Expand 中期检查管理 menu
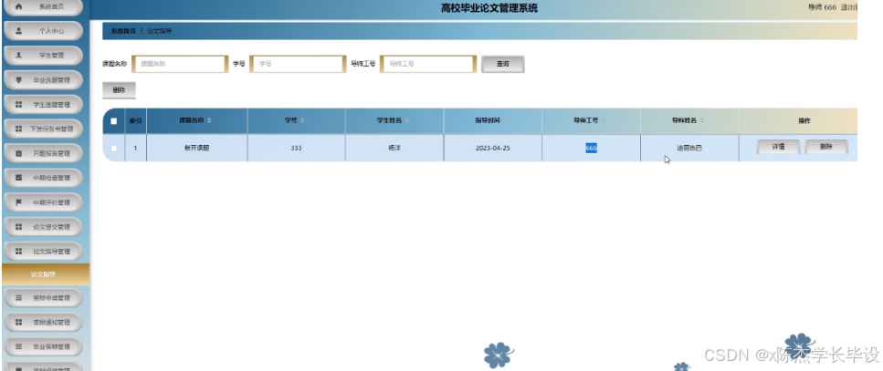 (43, 178)
